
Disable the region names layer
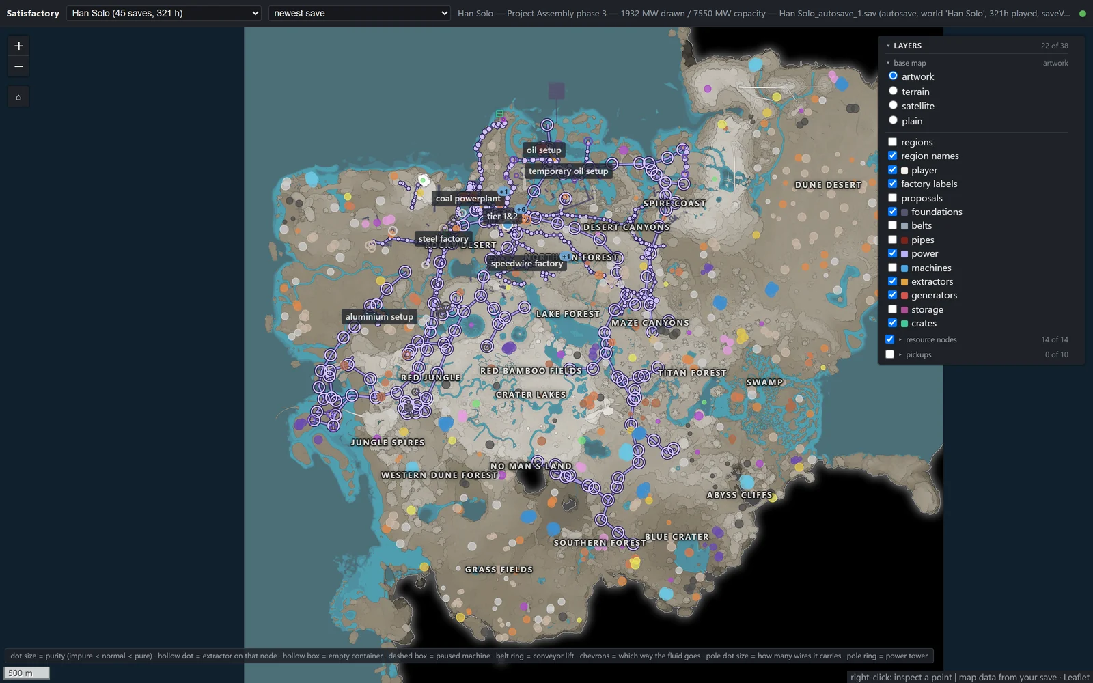892,156
